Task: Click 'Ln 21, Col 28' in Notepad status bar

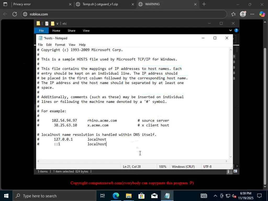Action: pos(132,166)
